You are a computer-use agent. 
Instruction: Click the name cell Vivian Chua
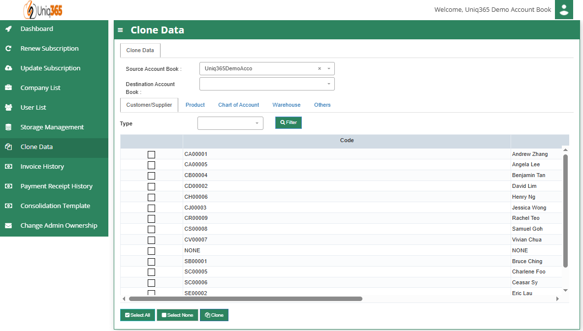(527, 240)
